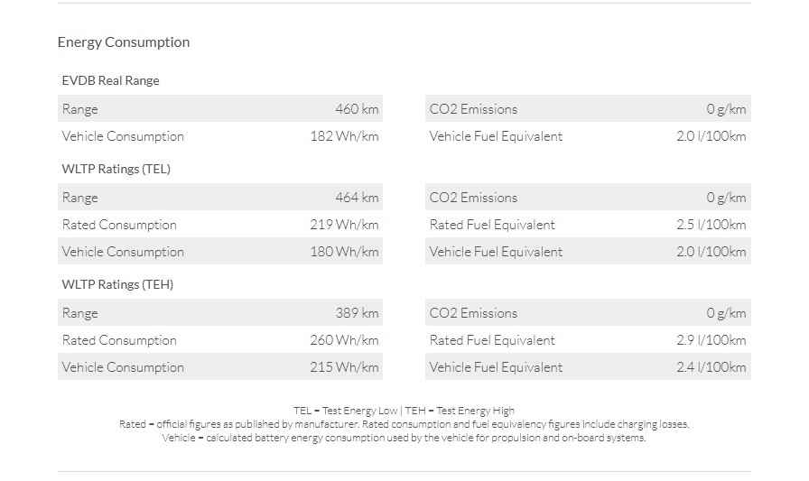
Task: Select the Rated Consumption label under TEH
Action: [119, 340]
